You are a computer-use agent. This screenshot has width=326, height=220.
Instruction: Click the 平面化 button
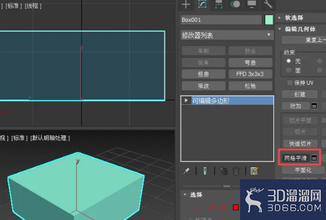click(x=303, y=170)
